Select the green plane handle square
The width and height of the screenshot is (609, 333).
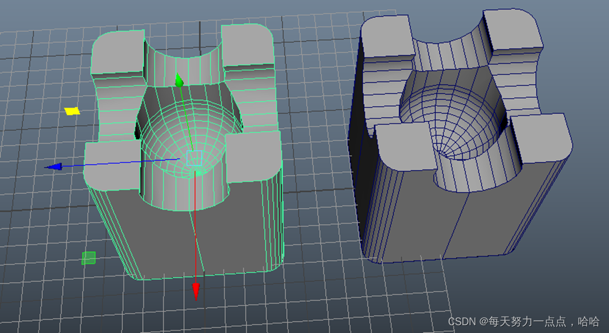pos(88,258)
